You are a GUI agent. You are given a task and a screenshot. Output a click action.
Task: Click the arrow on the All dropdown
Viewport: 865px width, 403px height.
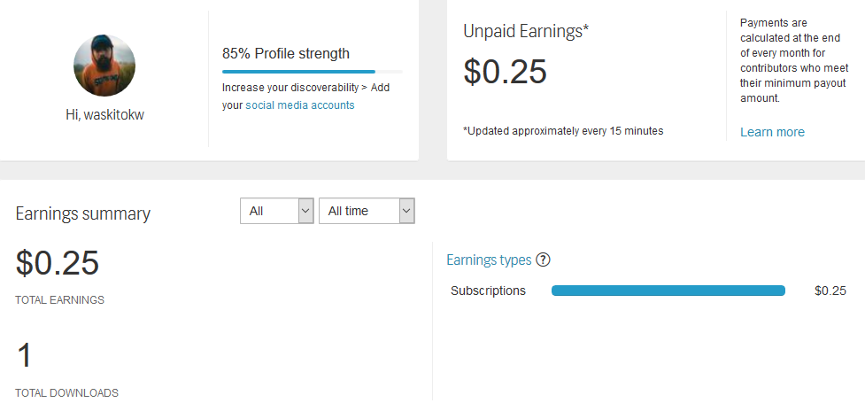pos(305,211)
